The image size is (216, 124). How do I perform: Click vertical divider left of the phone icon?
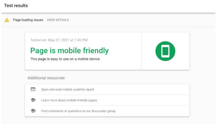(141, 51)
